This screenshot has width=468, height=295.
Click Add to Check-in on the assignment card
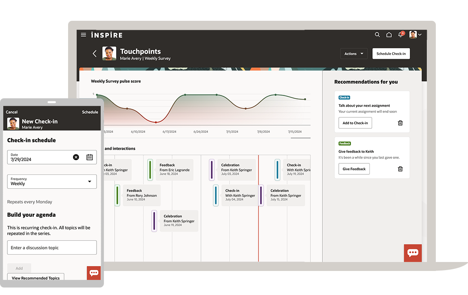(355, 123)
